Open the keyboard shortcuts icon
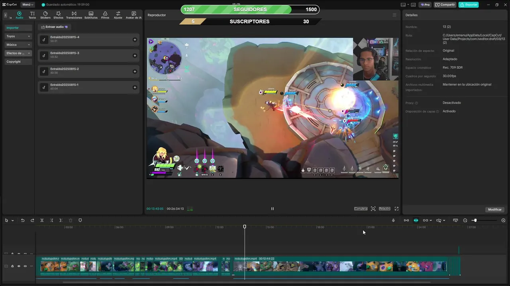This screenshot has width=510, height=286. pyautogui.click(x=413, y=5)
